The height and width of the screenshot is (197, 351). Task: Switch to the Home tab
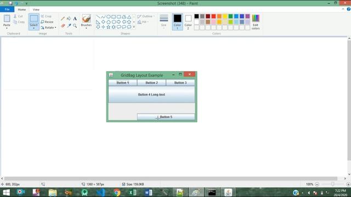click(22, 10)
